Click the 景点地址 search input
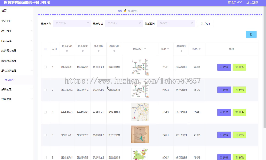Screen dimensions: 266x160 pos(124,23)
